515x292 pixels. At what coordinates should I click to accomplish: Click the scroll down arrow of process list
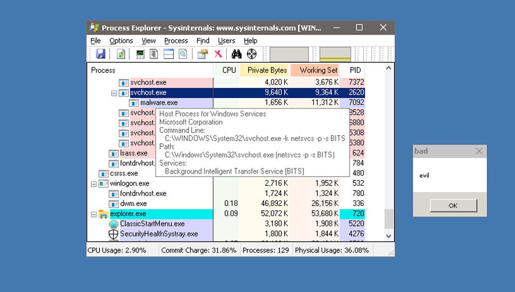coord(389,236)
